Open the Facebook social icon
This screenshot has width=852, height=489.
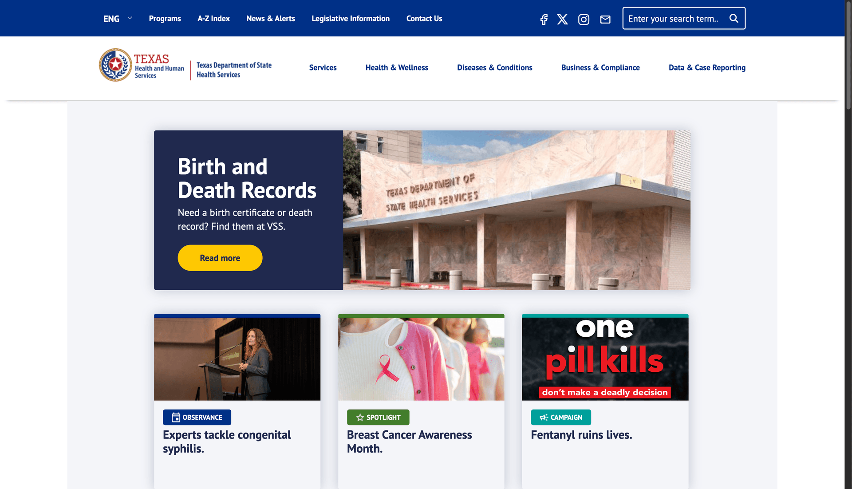click(544, 19)
